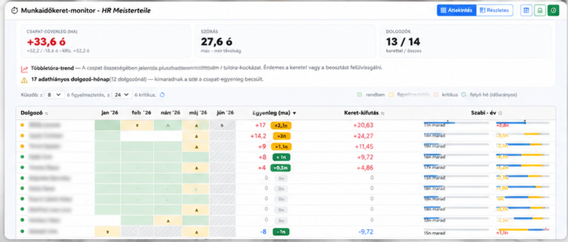Click the Keret-kifutás column sort icon
Image resolution: width=568 pixels, height=242 pixels.
tap(383, 113)
